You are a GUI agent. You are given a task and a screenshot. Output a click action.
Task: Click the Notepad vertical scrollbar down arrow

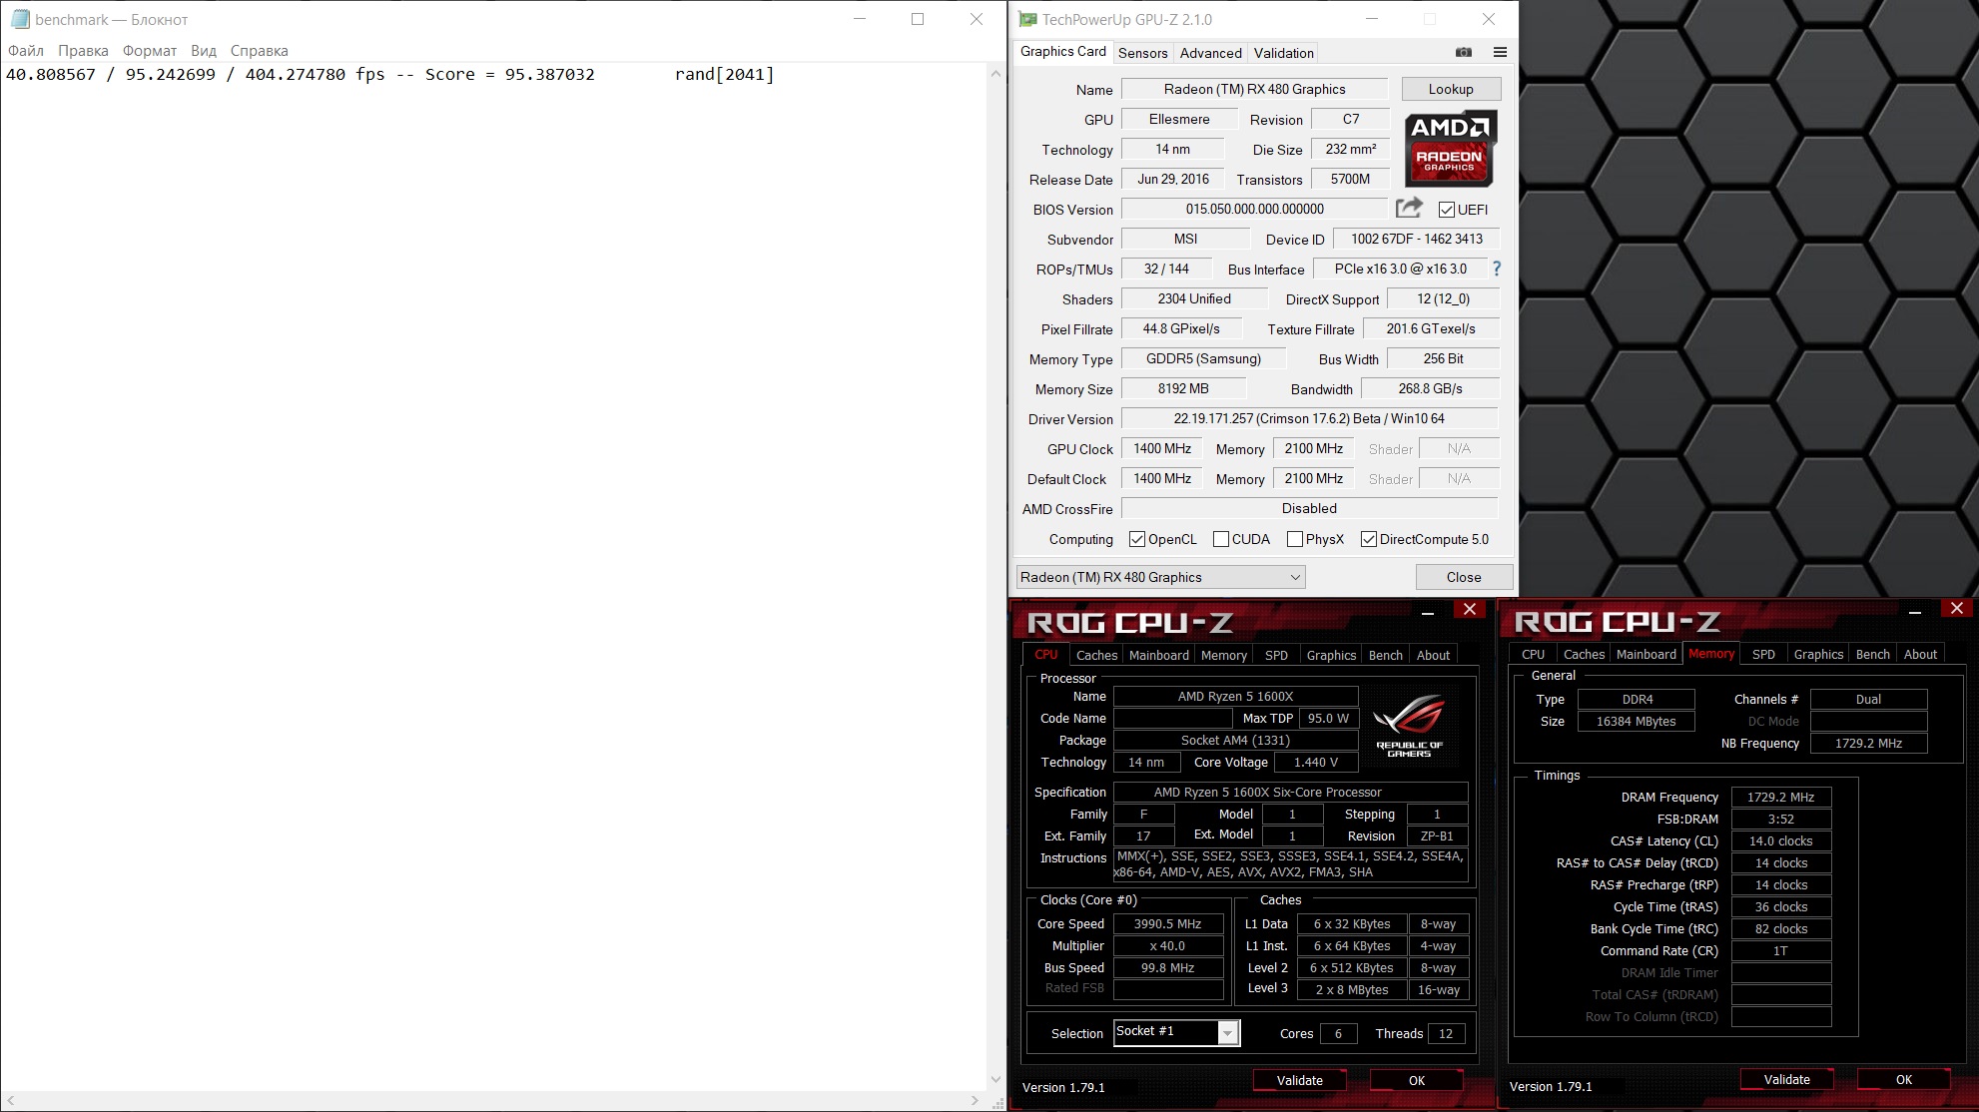coord(995,1079)
